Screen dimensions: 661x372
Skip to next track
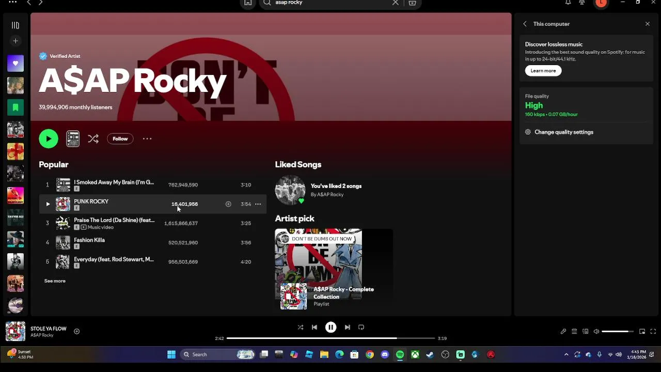[348, 327]
